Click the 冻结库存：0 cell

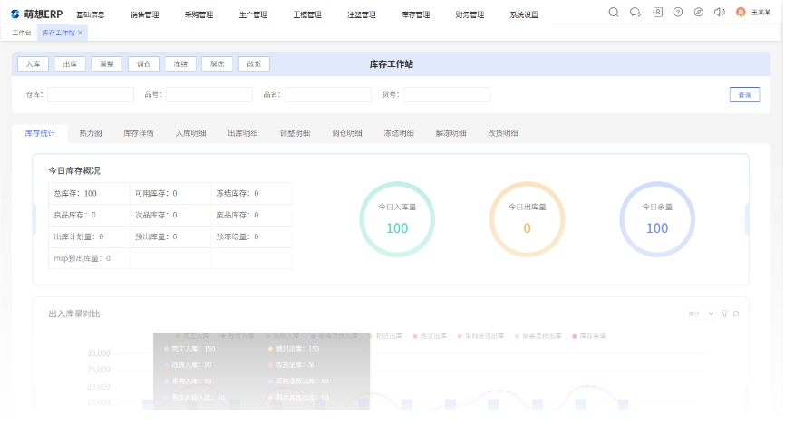[251, 193]
